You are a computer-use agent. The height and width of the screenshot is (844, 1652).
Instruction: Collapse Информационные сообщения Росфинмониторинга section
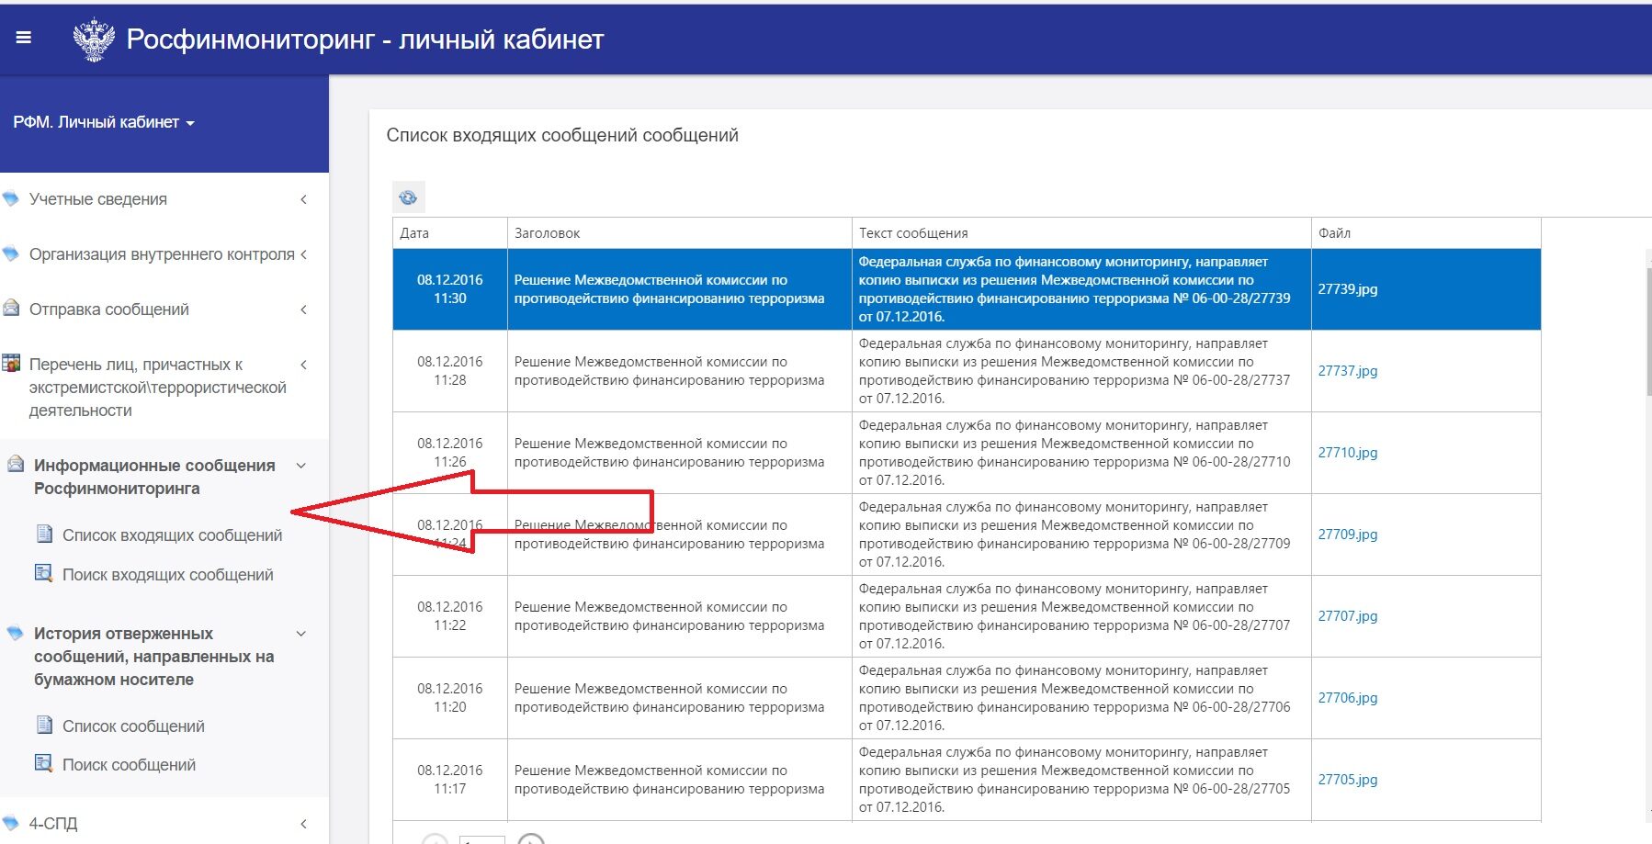(301, 466)
